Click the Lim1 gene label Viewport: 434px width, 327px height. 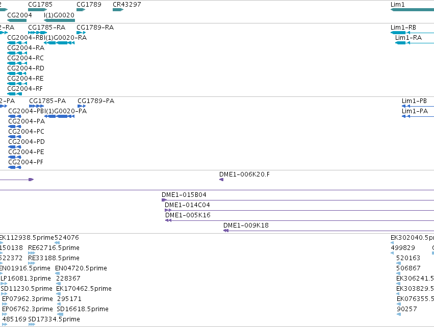[x=397, y=5]
